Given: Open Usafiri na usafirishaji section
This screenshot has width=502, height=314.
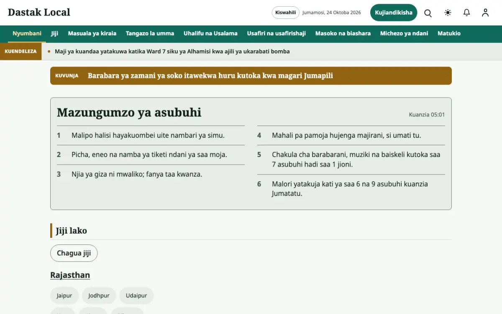Looking at the screenshot, I should coord(277,33).
